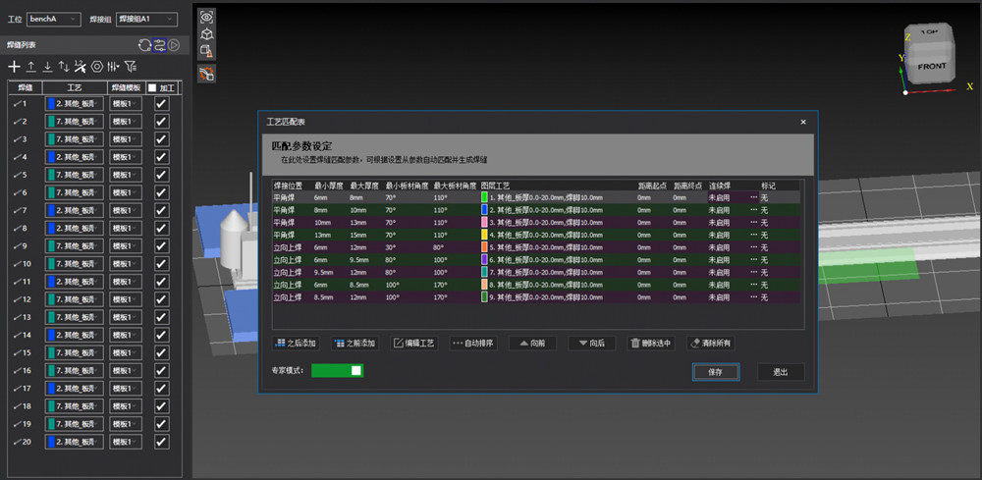Click the plus icon to add a weld seam
The width and height of the screenshot is (982, 480).
click(x=14, y=67)
